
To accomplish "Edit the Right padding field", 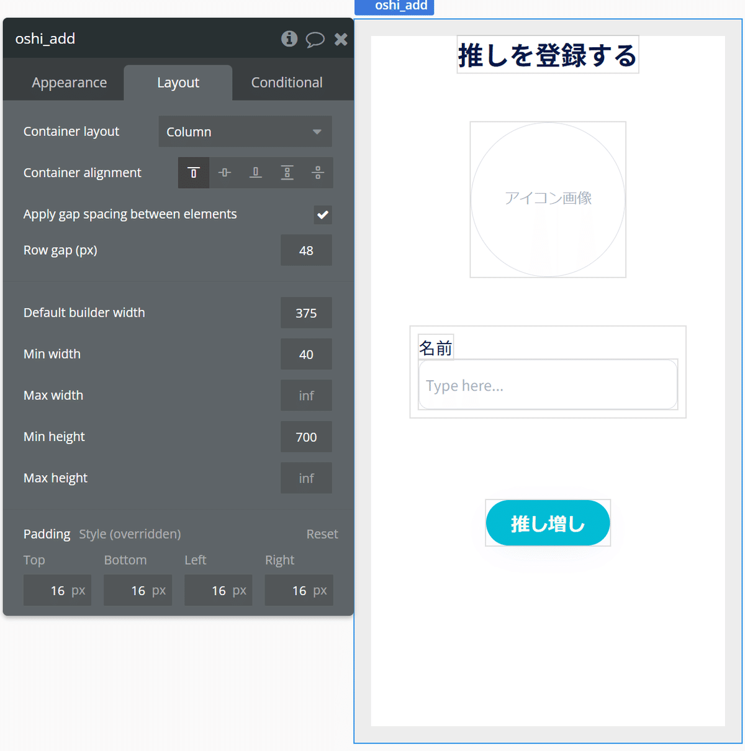I will (299, 590).
